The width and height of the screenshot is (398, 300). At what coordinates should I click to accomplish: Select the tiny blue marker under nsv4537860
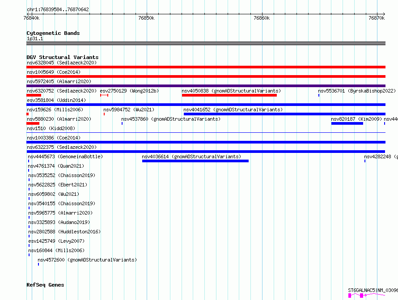pyautogui.click(x=122, y=123)
